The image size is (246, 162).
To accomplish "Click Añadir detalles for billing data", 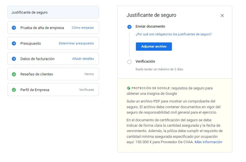I will pos(83,59).
